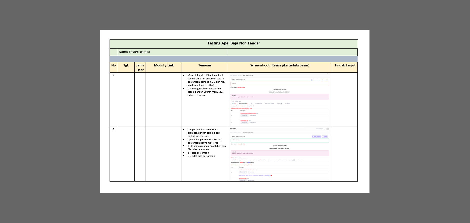
Task: Click the fullscreen icon in row 6 screenshot
Action: (x=324, y=129)
